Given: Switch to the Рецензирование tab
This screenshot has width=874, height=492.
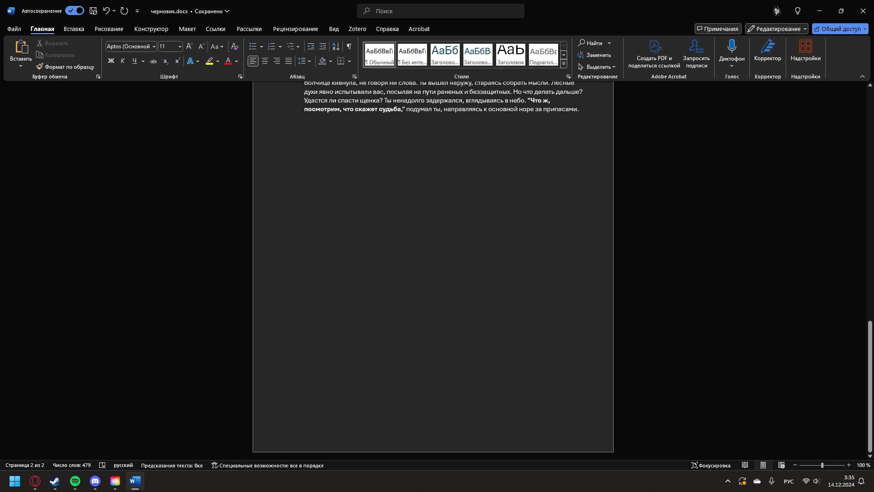Looking at the screenshot, I should tap(295, 29).
